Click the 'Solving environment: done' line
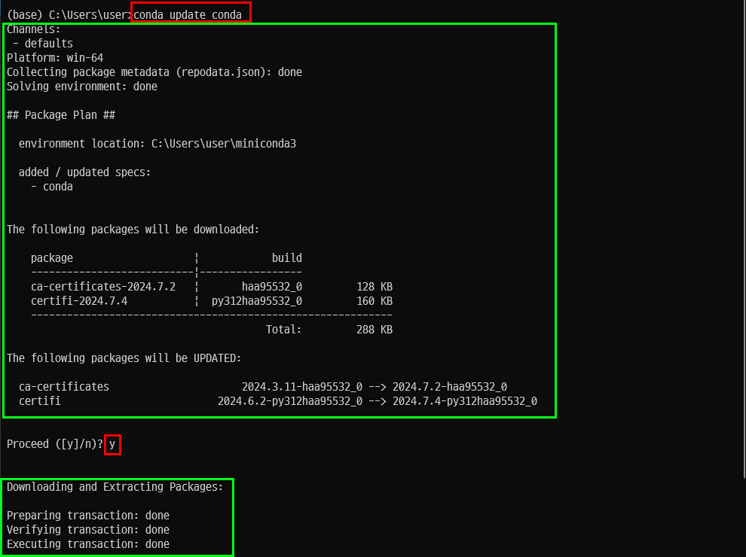The height and width of the screenshot is (557, 746). pos(82,87)
